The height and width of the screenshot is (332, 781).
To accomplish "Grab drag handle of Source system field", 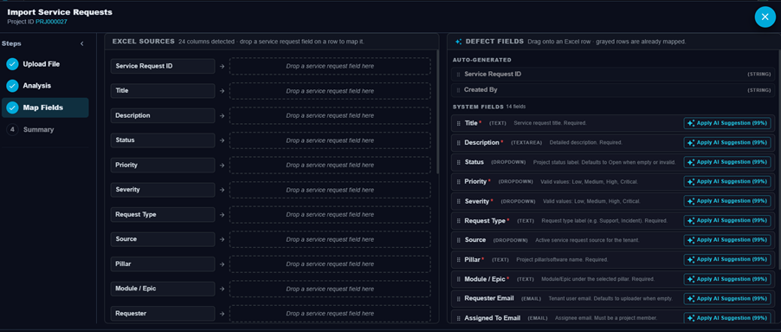I will (458, 240).
